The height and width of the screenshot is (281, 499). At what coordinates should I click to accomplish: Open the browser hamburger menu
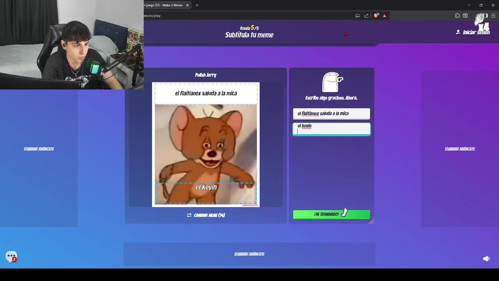[493, 16]
